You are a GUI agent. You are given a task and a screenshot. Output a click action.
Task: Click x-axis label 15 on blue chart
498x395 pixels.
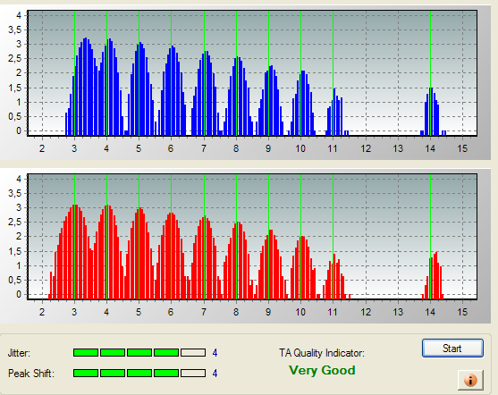pos(462,148)
